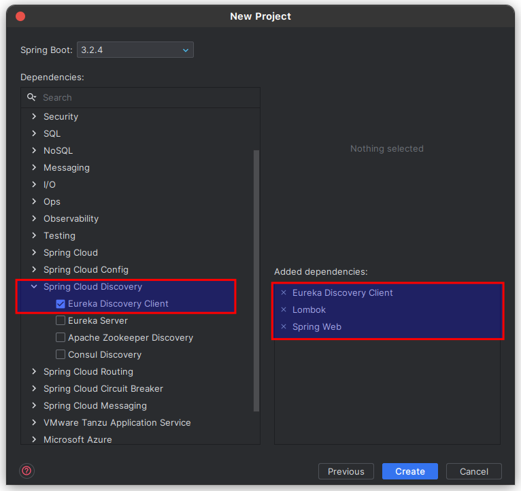Select the Observability row text
Viewport: 521px width, 491px height.
[x=71, y=218]
